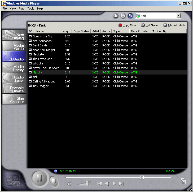
Task: Toggle the playlist view icon
Action: coord(123,16)
